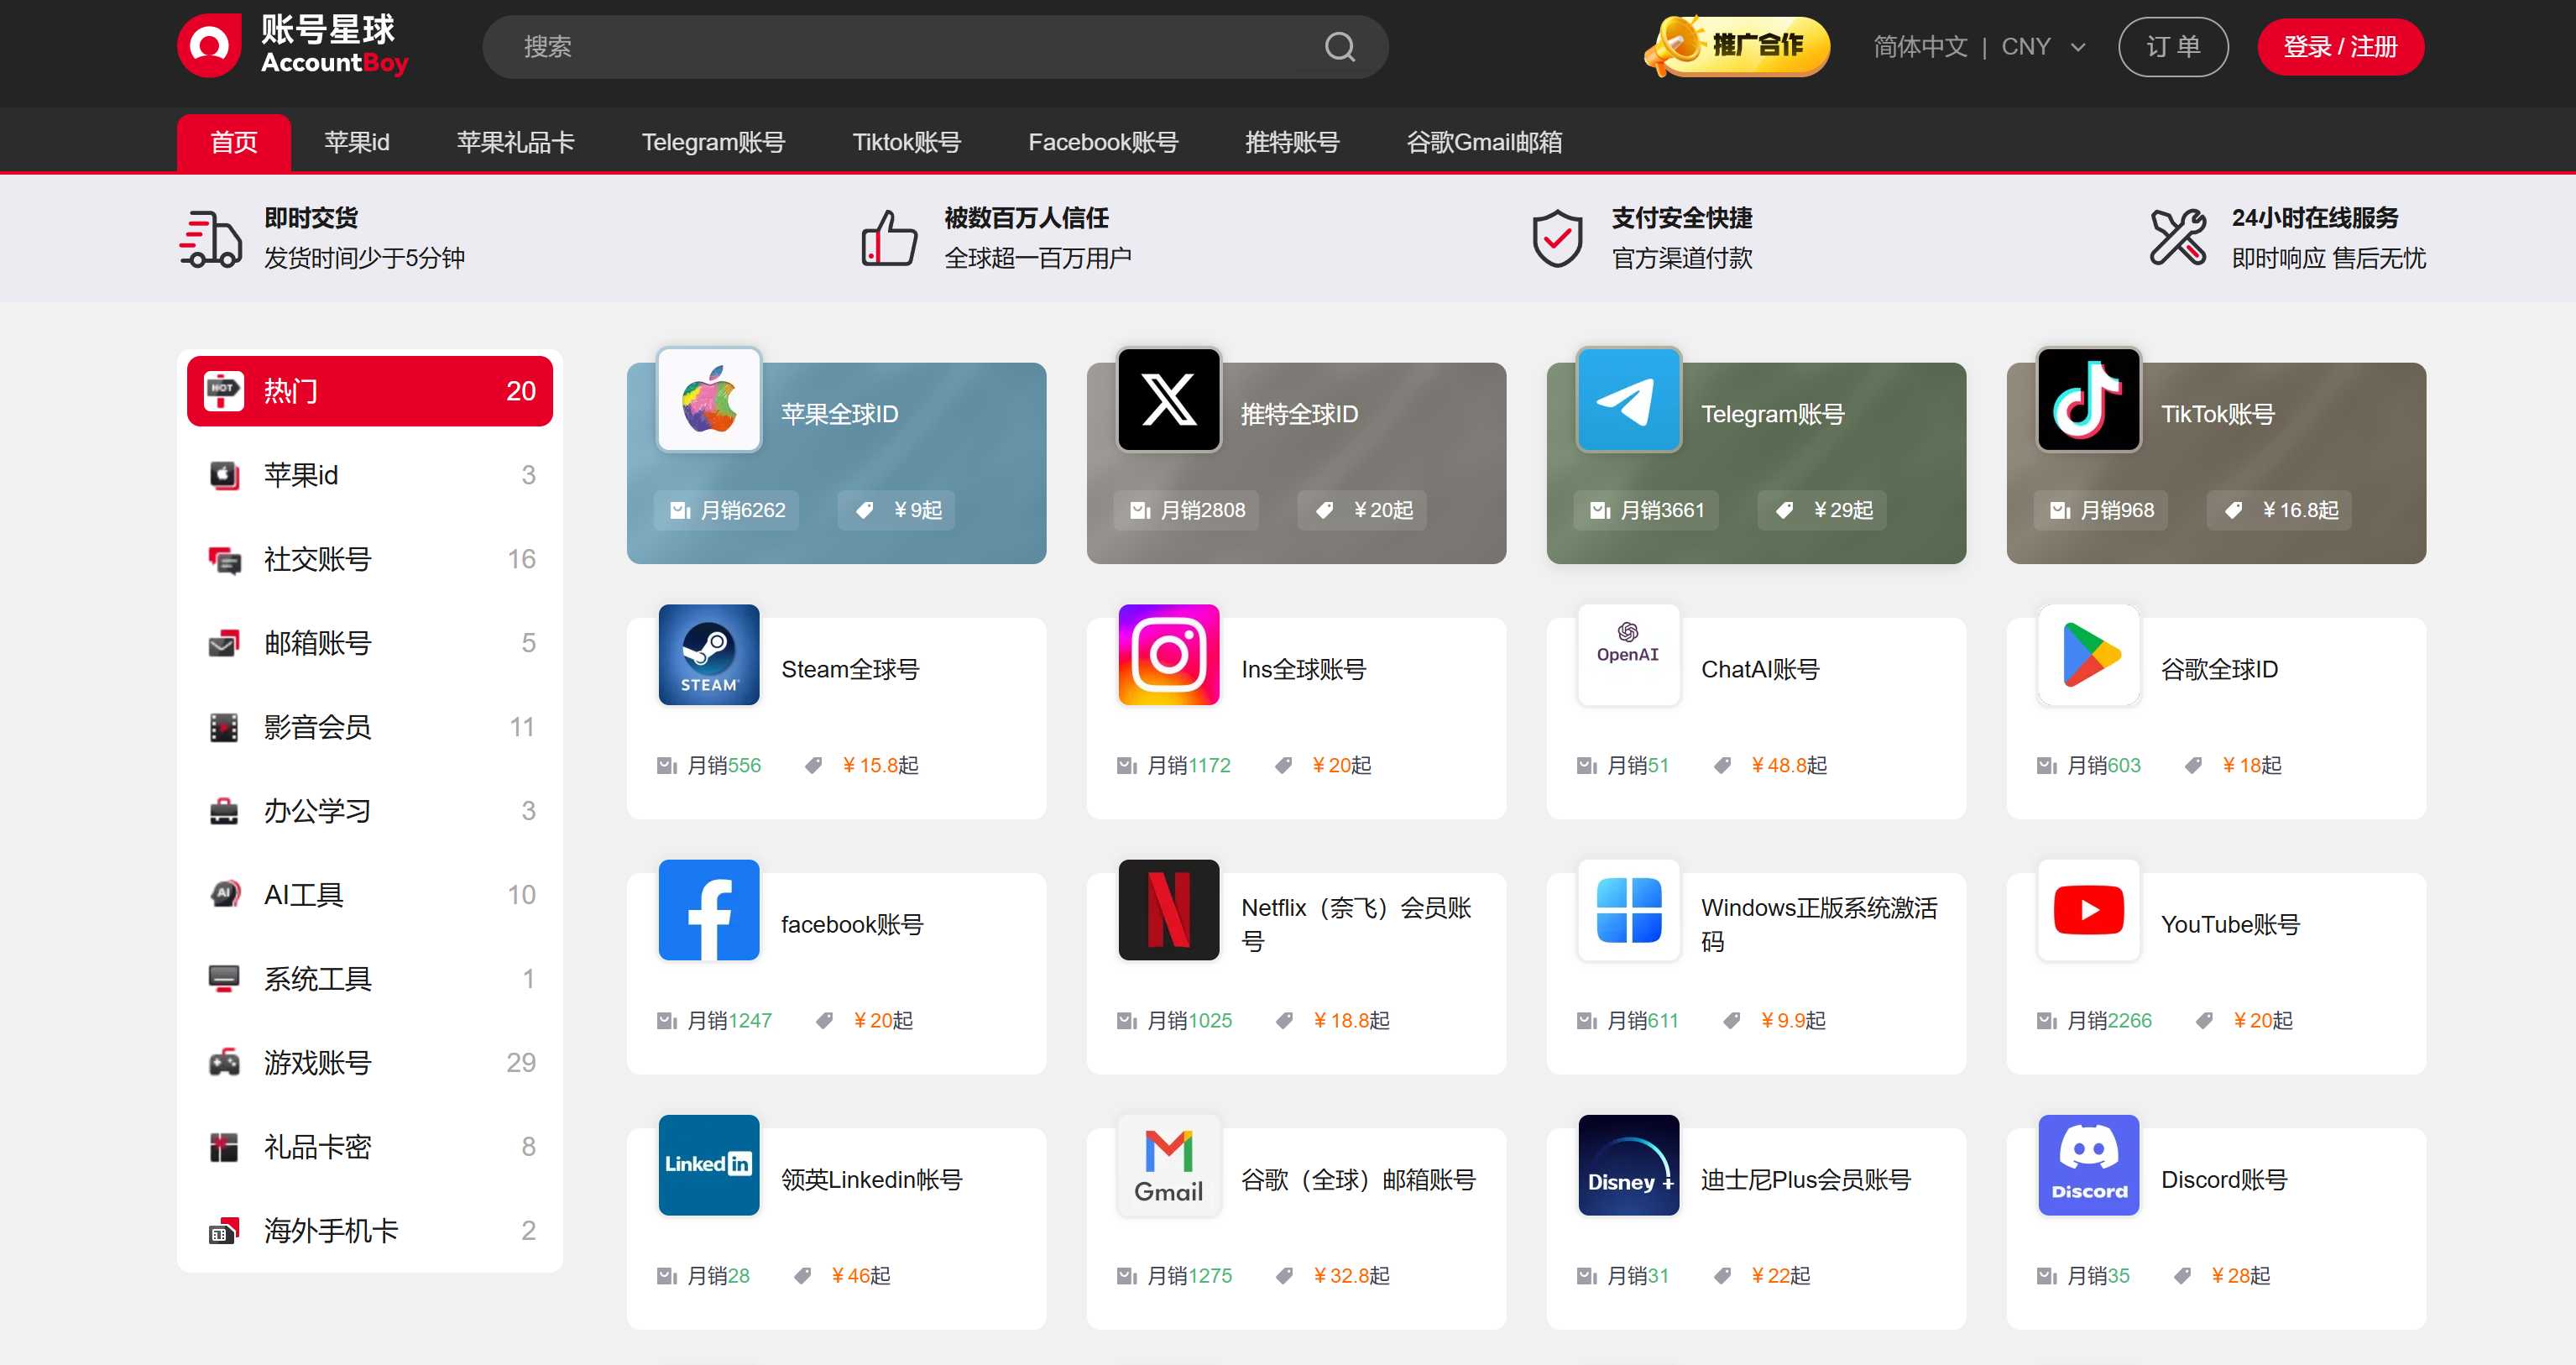Switch to the Facebook账号 tab
The height and width of the screenshot is (1365, 2576).
(x=1101, y=142)
